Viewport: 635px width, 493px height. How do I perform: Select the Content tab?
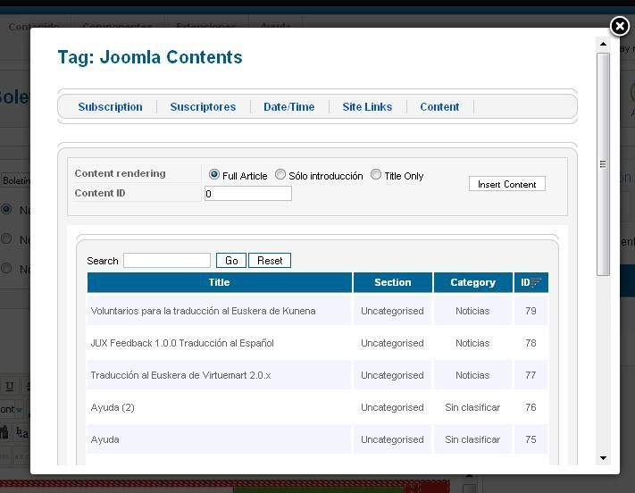coord(439,107)
